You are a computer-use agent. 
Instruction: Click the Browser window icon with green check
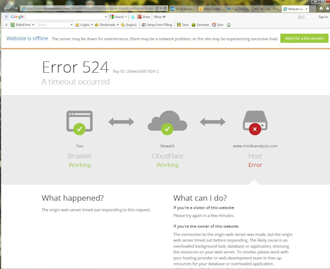pos(79,122)
